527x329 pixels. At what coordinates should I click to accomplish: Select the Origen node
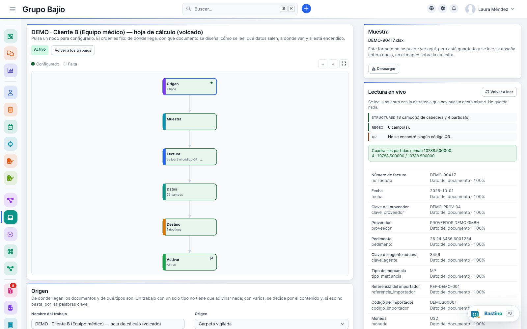tap(190, 87)
